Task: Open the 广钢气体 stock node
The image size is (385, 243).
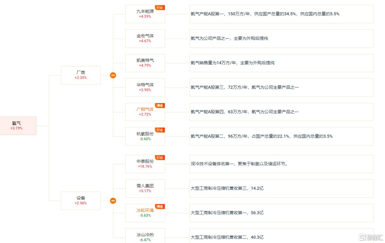Action: (145, 112)
